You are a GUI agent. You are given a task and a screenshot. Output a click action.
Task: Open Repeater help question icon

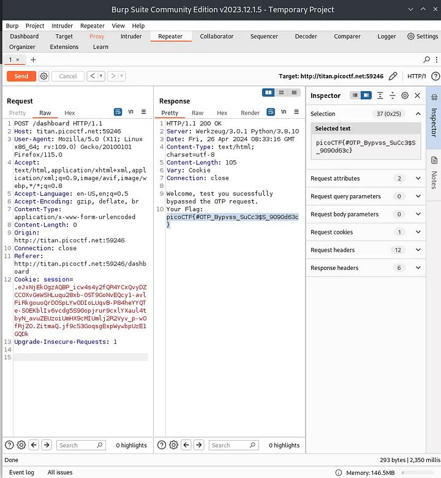pyautogui.click(x=435, y=77)
